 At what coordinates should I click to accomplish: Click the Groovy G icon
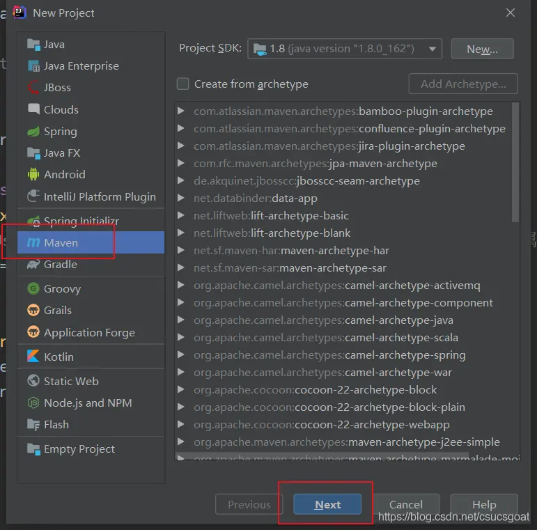[33, 288]
